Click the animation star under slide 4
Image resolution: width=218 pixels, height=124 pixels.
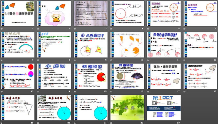coord(111,29)
